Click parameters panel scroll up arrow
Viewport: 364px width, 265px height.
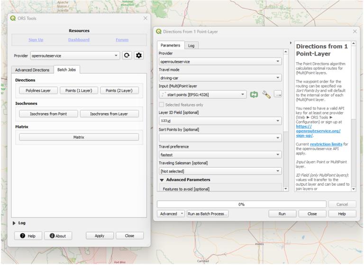[x=286, y=52]
